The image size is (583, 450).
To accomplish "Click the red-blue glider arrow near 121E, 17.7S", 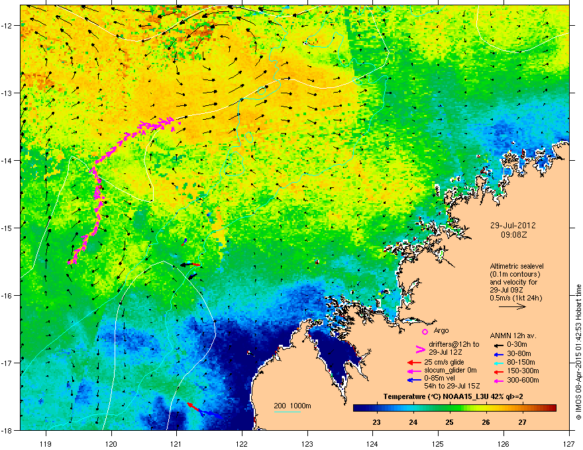I will 205,410.
